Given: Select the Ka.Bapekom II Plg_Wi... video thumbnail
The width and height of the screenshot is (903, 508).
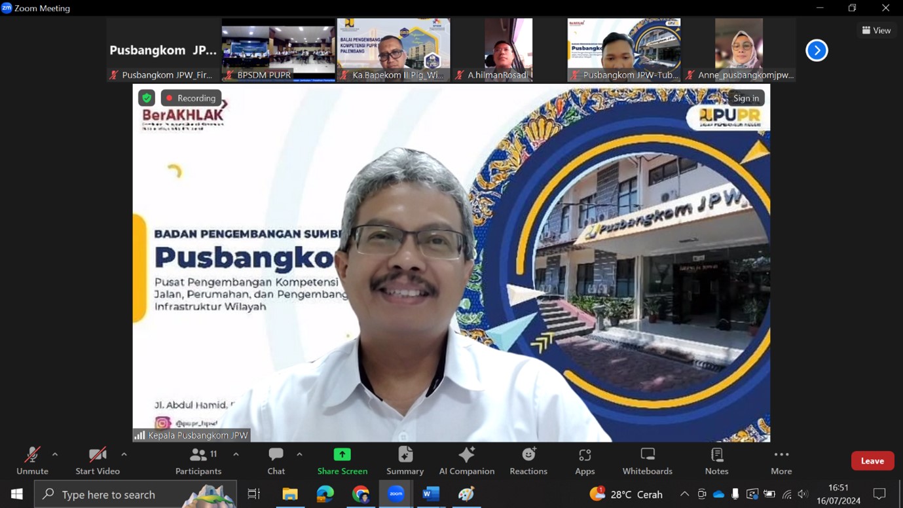Looking at the screenshot, I should [394, 50].
